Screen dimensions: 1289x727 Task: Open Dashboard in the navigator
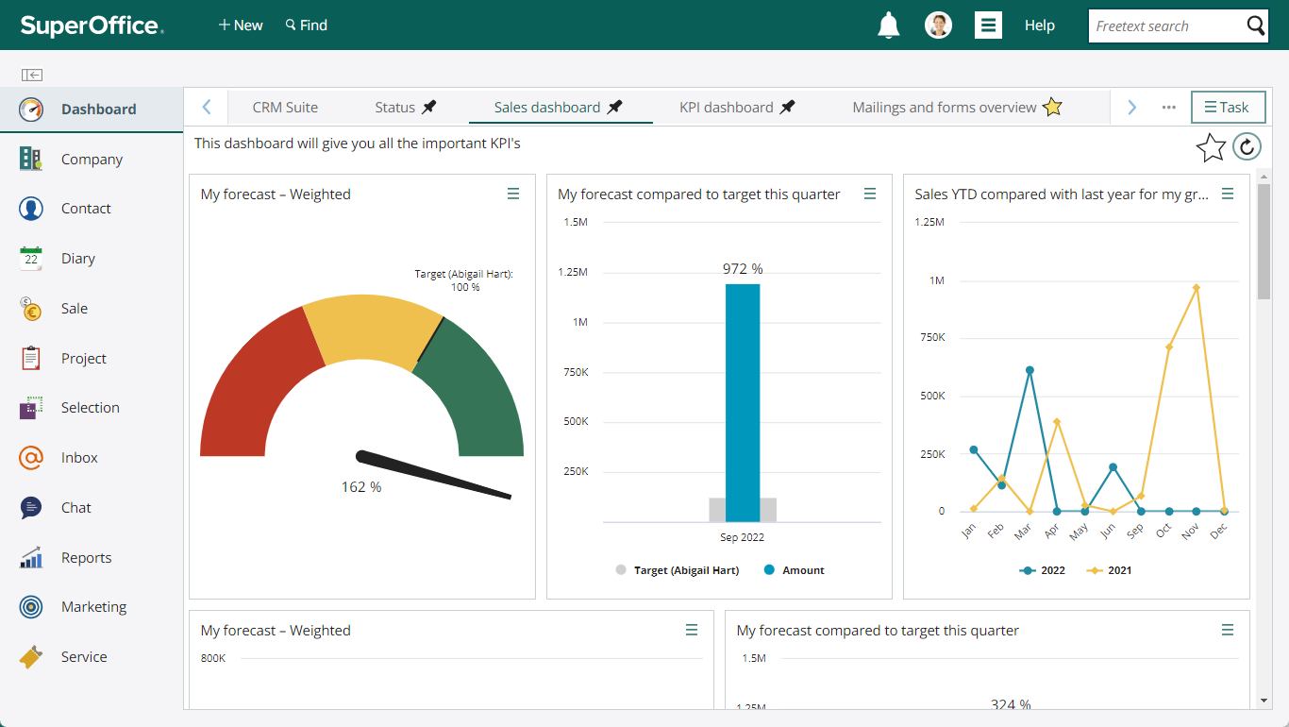(x=92, y=110)
